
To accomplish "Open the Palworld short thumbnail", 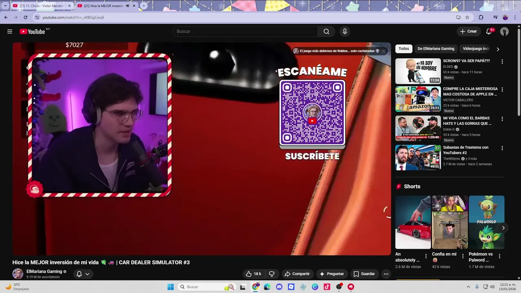I will click(x=486, y=222).
